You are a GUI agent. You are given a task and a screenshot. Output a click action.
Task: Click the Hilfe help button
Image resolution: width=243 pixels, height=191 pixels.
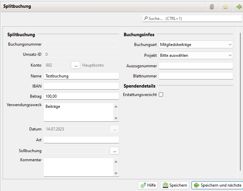click(x=148, y=185)
